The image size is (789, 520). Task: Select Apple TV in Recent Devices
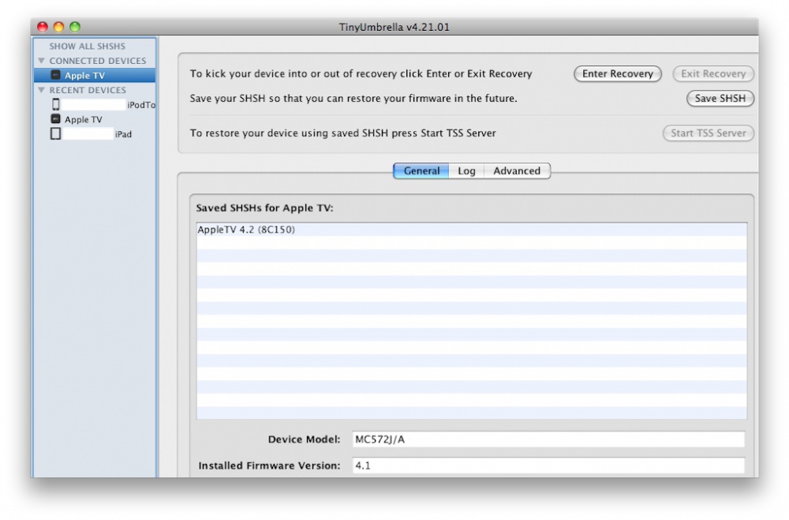[x=95, y=119]
